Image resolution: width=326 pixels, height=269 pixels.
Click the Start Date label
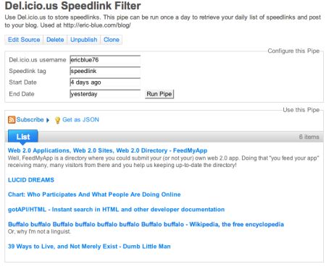[x=22, y=82]
